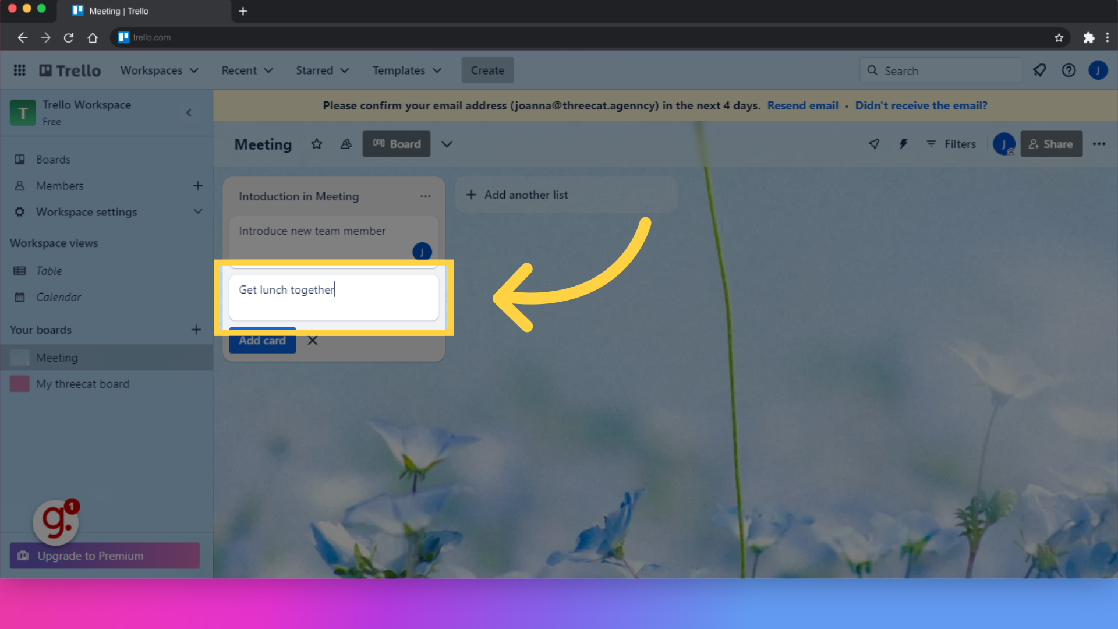Select the Board view tab

396,144
